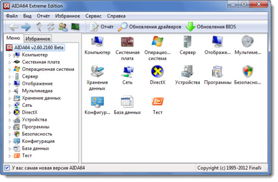Image resolution: width=278 pixels, height=182 pixels.
Task: Open the Вид menu
Action: (x=27, y=16)
